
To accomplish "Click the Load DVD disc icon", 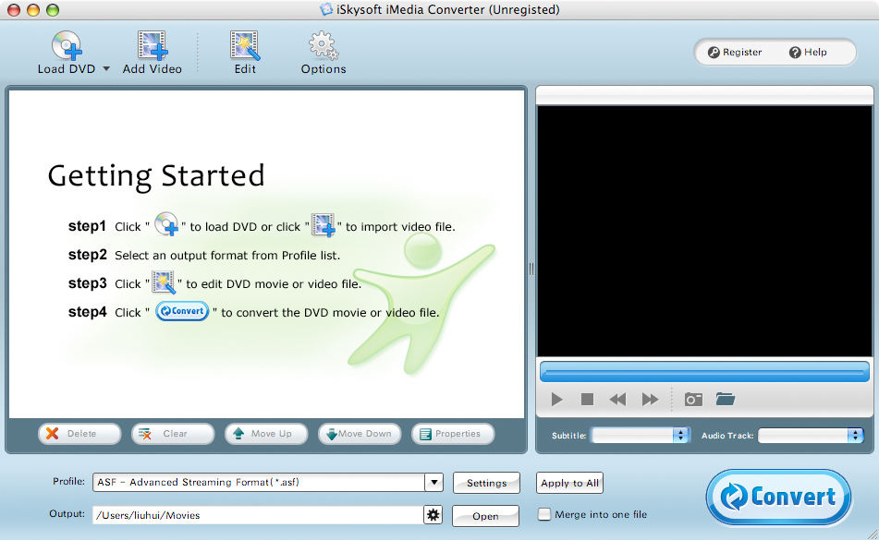I will tap(67, 45).
